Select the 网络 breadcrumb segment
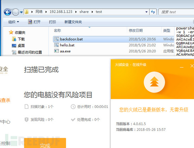The width and height of the screenshot is (194, 148). pos(39,12)
